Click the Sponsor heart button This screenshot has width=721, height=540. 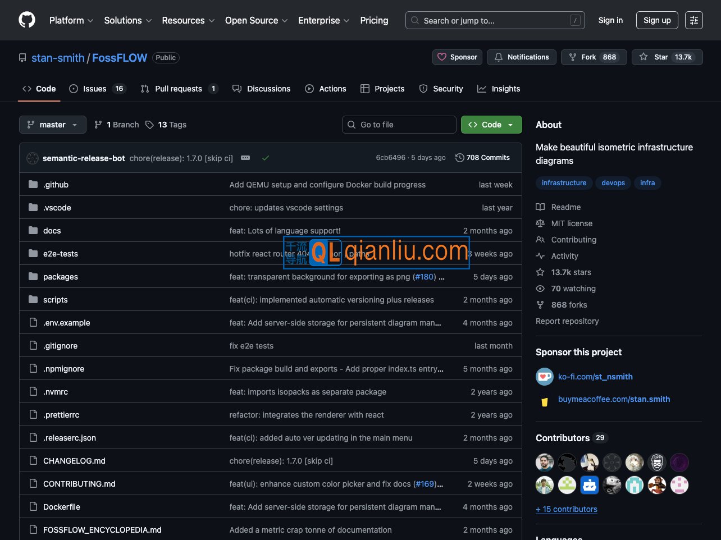click(x=457, y=57)
